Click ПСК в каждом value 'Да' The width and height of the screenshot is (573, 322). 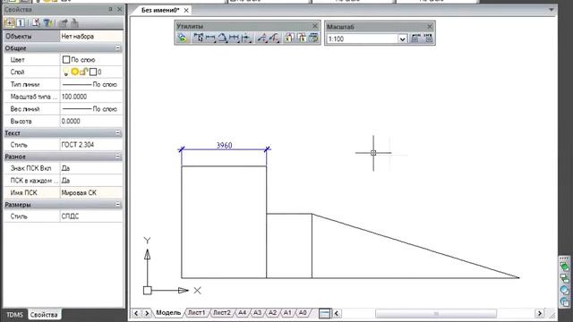pos(91,181)
